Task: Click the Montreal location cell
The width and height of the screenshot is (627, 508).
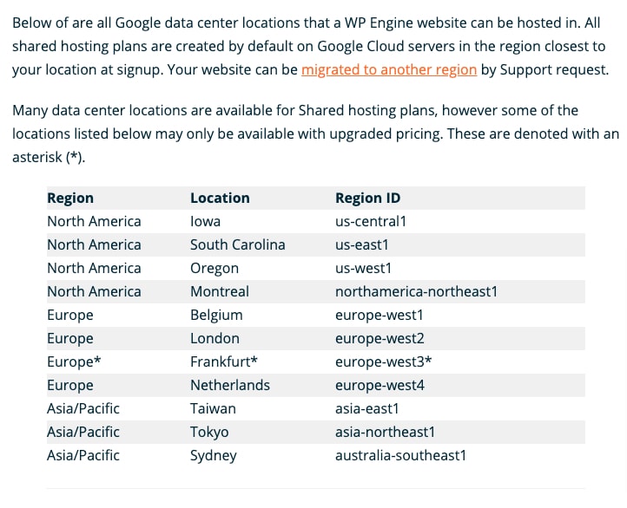Action: coord(220,292)
